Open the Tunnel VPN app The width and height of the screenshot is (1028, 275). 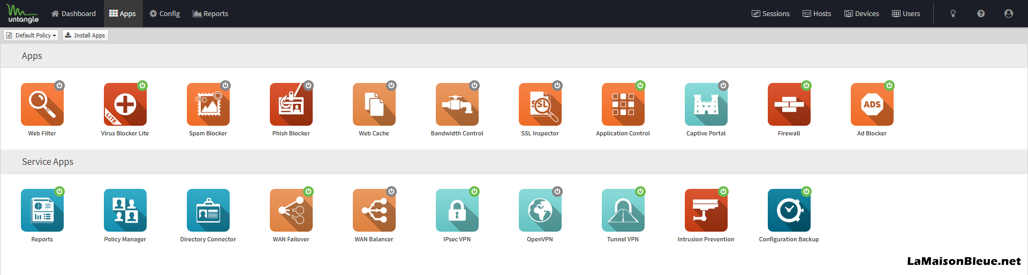(x=623, y=210)
